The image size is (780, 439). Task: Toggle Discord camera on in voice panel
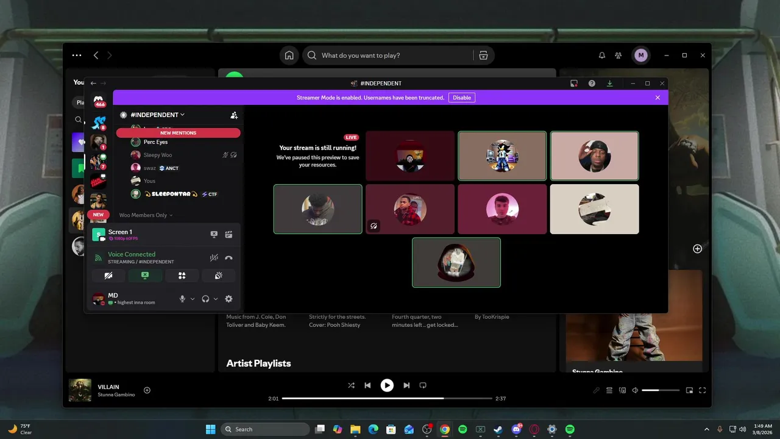(x=108, y=276)
